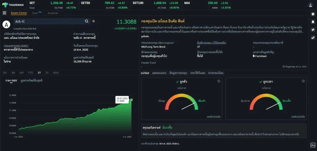Viewport: 317px width, 151px height.
Task: Open เกณฑ์การประเมิน under ถูกตัว gauge
Action: point(214,116)
